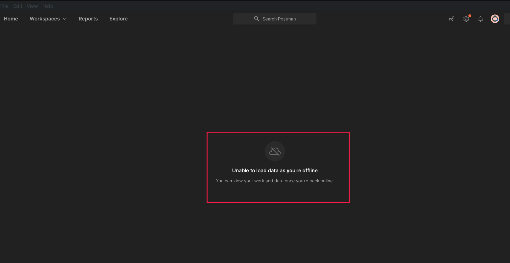This screenshot has height=263, width=510.
Task: Open the File menu
Action: tap(4, 6)
